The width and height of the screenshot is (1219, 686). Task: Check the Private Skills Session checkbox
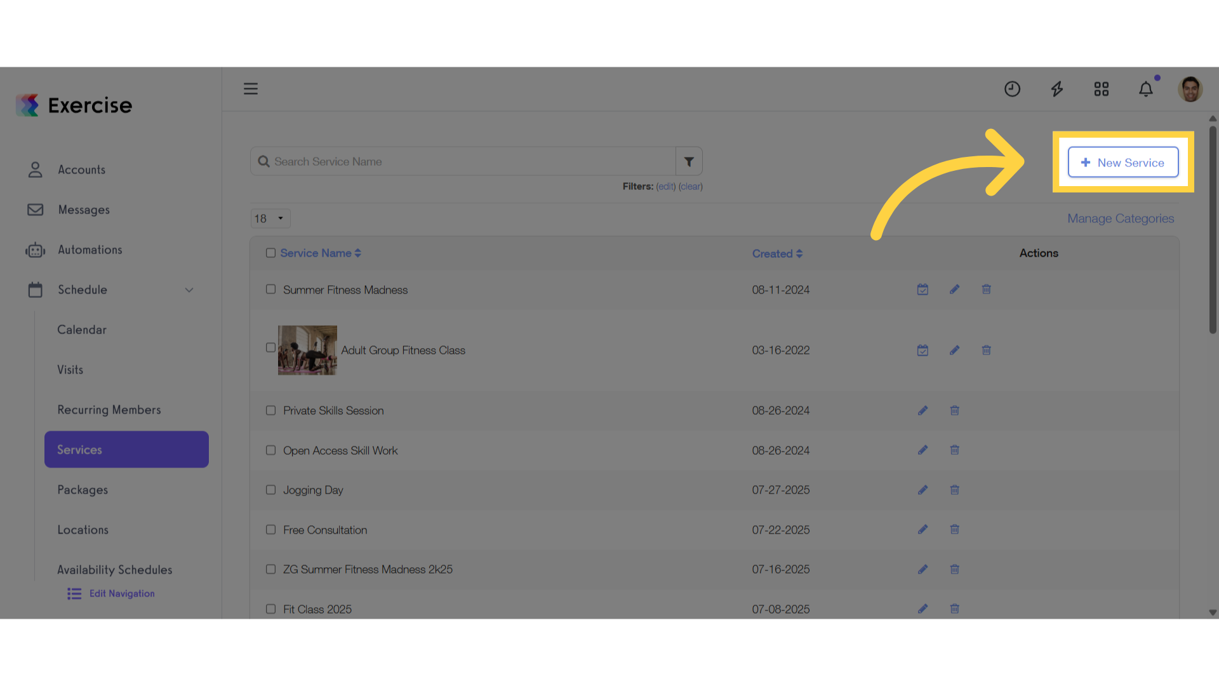(270, 410)
